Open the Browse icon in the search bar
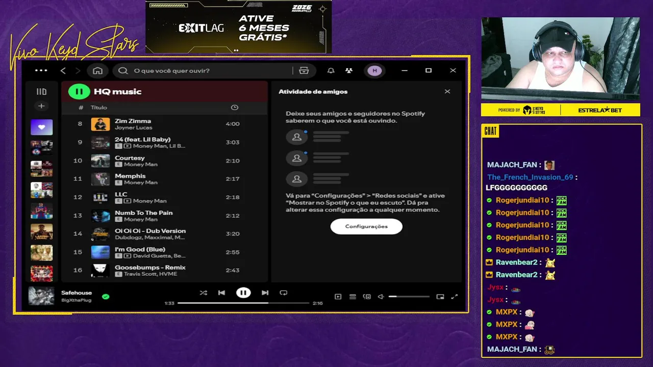This screenshot has width=653, height=367. [304, 70]
